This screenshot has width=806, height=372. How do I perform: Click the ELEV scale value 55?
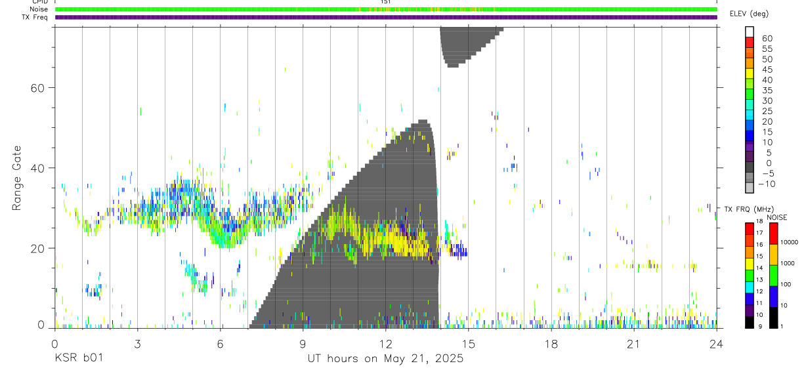pyautogui.click(x=766, y=49)
